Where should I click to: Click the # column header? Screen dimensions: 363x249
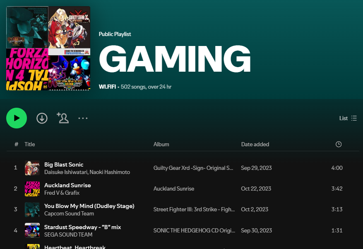(16, 144)
